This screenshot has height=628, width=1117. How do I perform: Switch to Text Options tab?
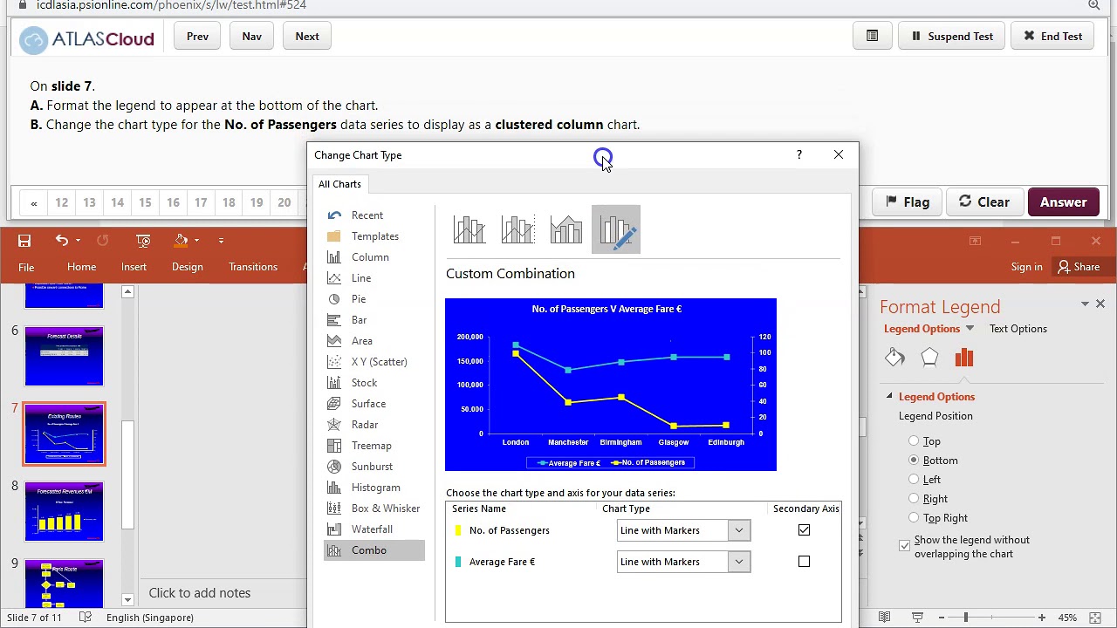click(x=1018, y=329)
